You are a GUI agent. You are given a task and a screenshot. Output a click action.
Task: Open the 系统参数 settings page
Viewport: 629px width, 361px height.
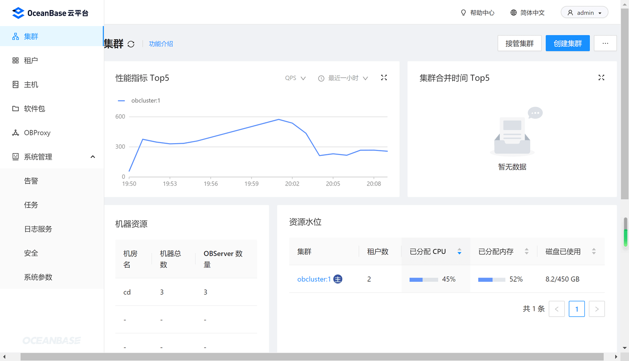37,277
